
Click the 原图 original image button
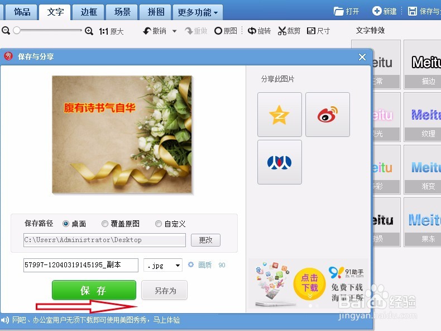click(x=226, y=31)
